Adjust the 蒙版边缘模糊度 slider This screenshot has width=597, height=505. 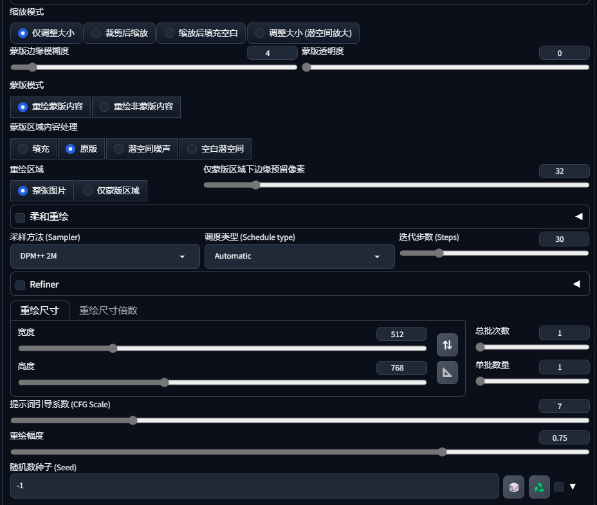click(154, 68)
